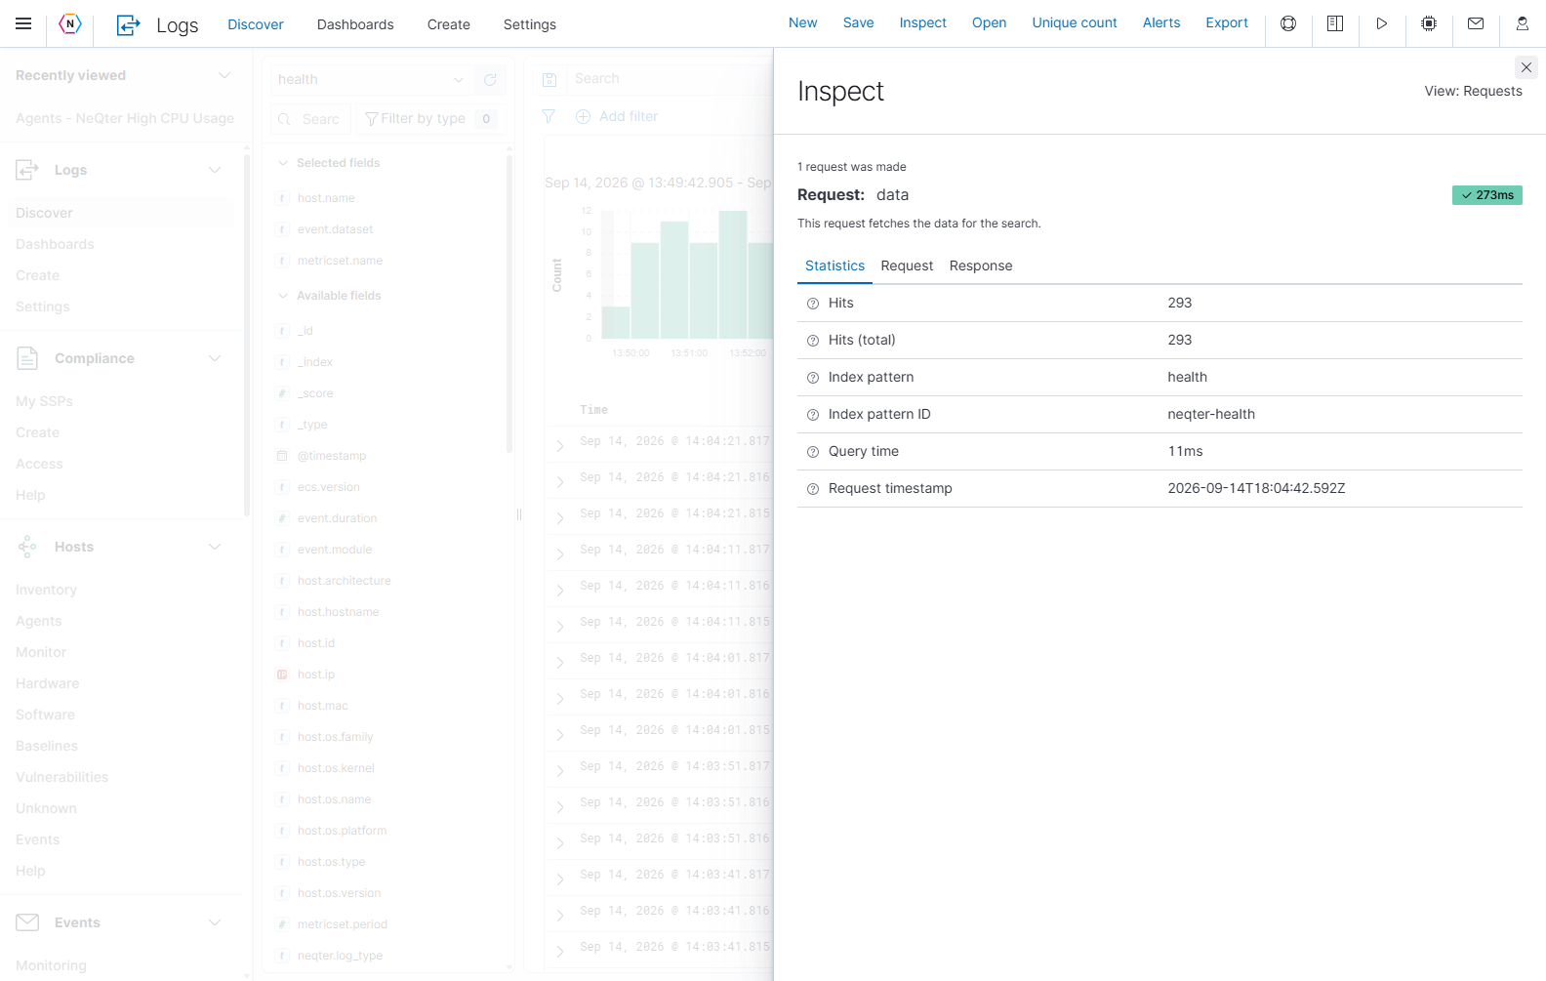The height and width of the screenshot is (981, 1546).
Task: Click help icon next to Index pattern ID
Action: tap(813, 415)
